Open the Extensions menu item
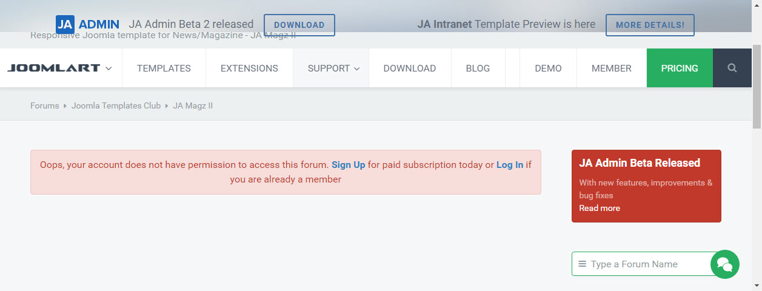762x291 pixels. [249, 68]
